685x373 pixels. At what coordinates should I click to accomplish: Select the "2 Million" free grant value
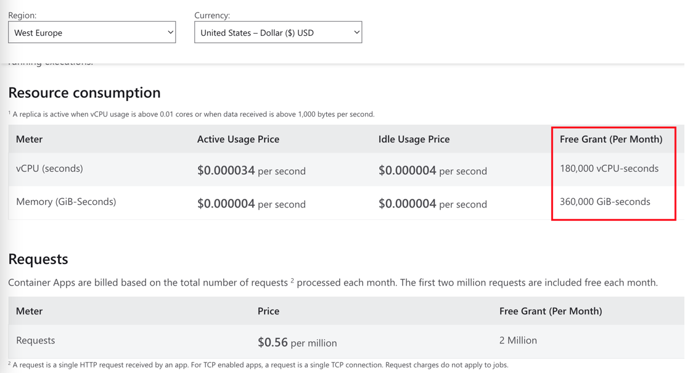[x=518, y=340]
